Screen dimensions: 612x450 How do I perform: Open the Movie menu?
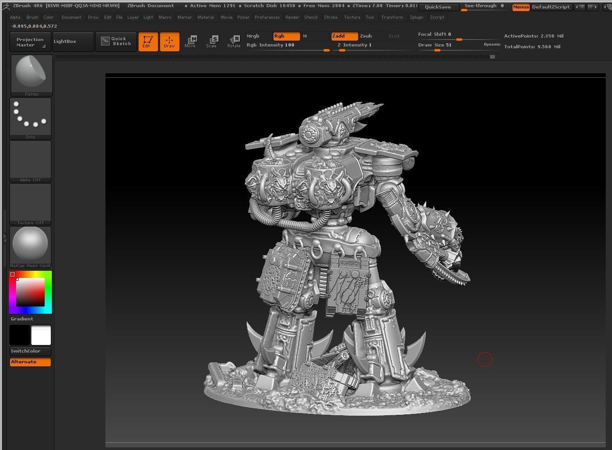click(x=226, y=17)
